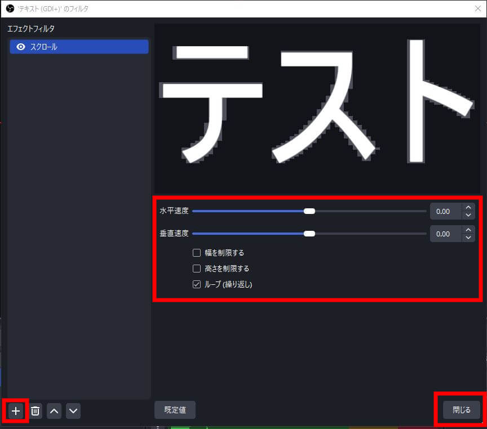The width and height of the screenshot is (487, 429).
Task: Decrease 水平速度 with down stepper arrow
Action: coord(468,215)
